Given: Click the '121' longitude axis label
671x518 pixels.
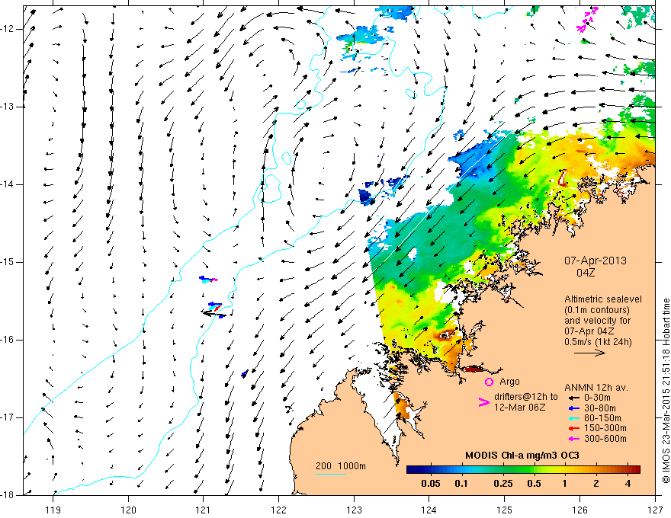Looking at the screenshot, I should 204,510.
